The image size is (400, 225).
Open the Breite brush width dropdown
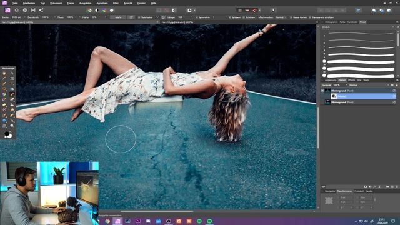click(25, 17)
